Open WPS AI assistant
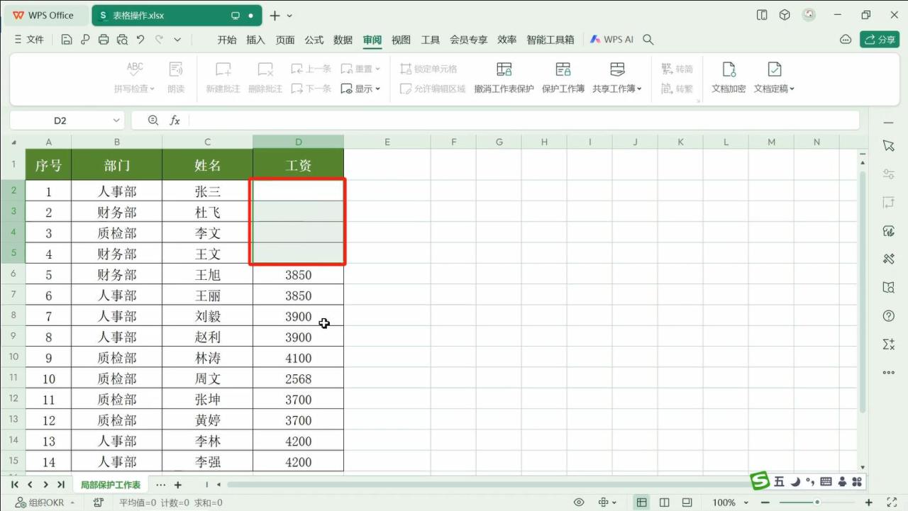Image resolution: width=908 pixels, height=511 pixels. [x=611, y=40]
